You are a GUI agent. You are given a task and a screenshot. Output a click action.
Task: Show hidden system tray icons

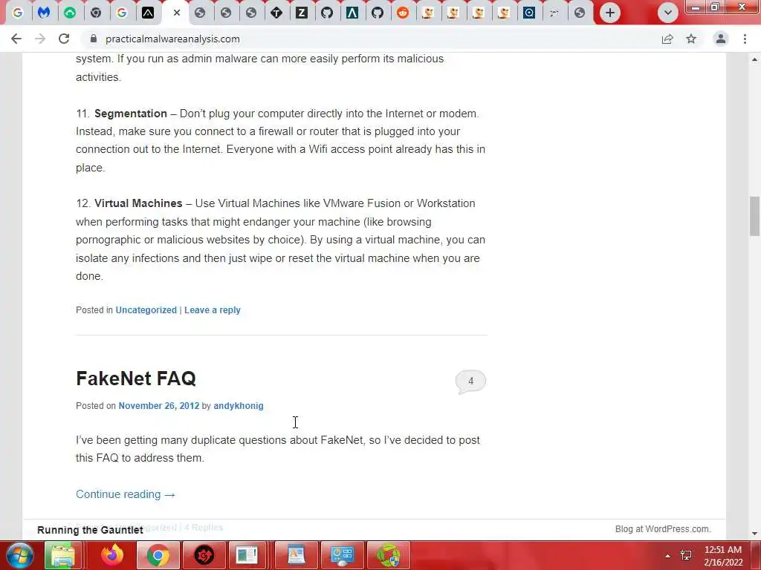pyautogui.click(x=668, y=556)
